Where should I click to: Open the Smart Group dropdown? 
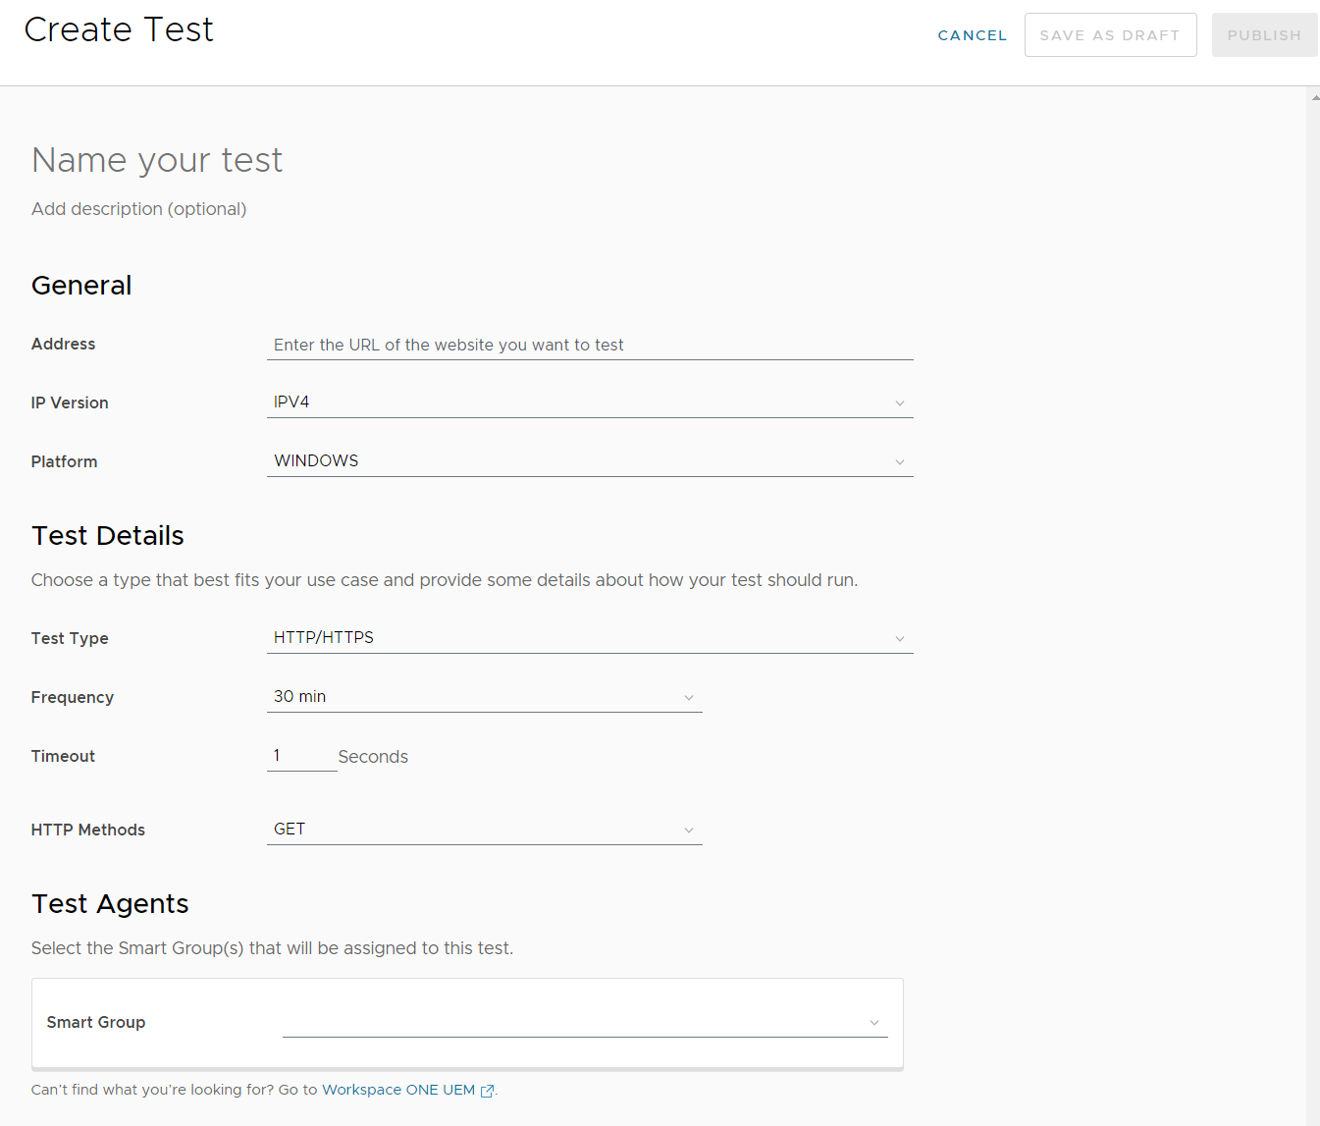[585, 1022]
